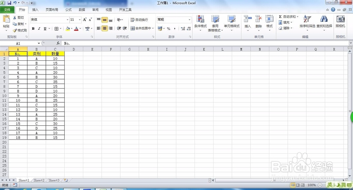Decrease font size with small A
353x190 pixels.
point(90,19)
